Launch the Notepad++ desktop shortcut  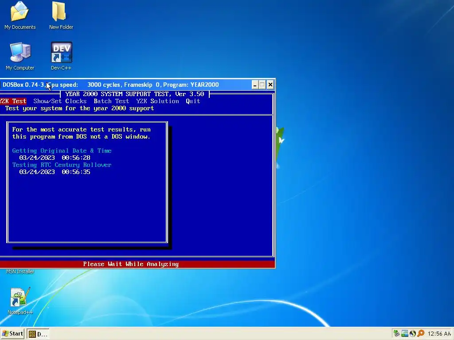pyautogui.click(x=20, y=301)
